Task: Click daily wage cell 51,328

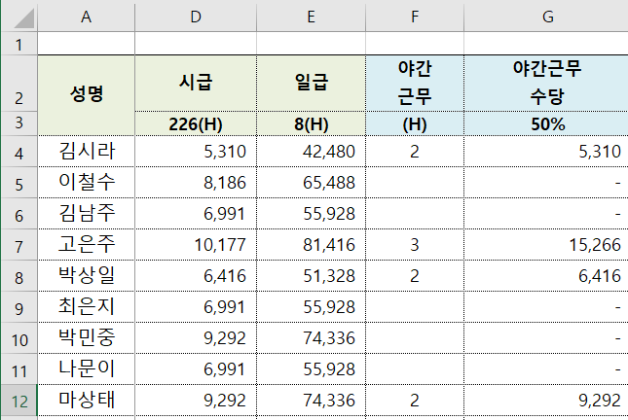Action: (x=311, y=275)
